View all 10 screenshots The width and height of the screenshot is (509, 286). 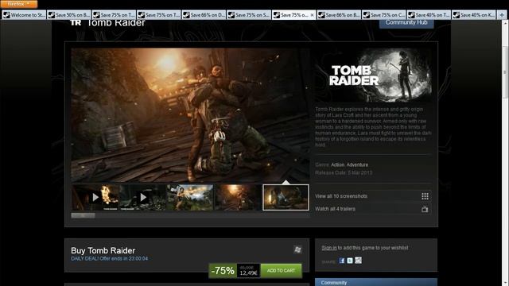[341, 196]
